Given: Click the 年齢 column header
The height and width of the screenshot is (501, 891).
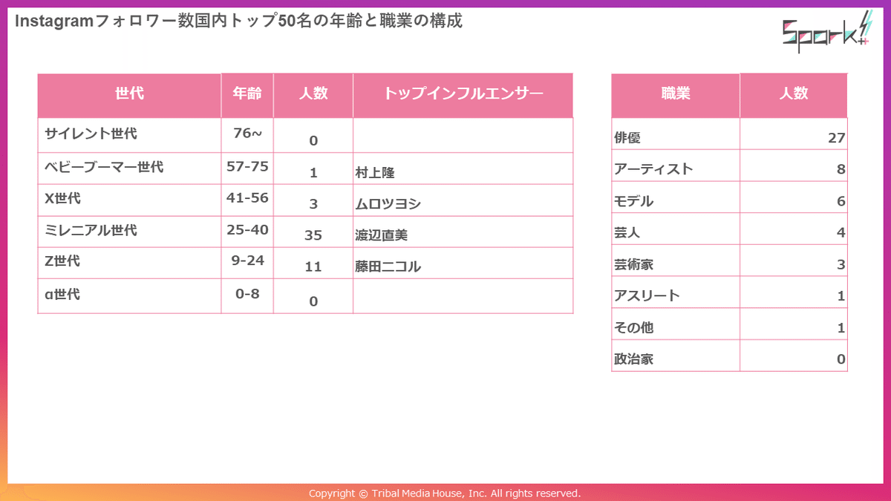Looking at the screenshot, I should coord(247,94).
